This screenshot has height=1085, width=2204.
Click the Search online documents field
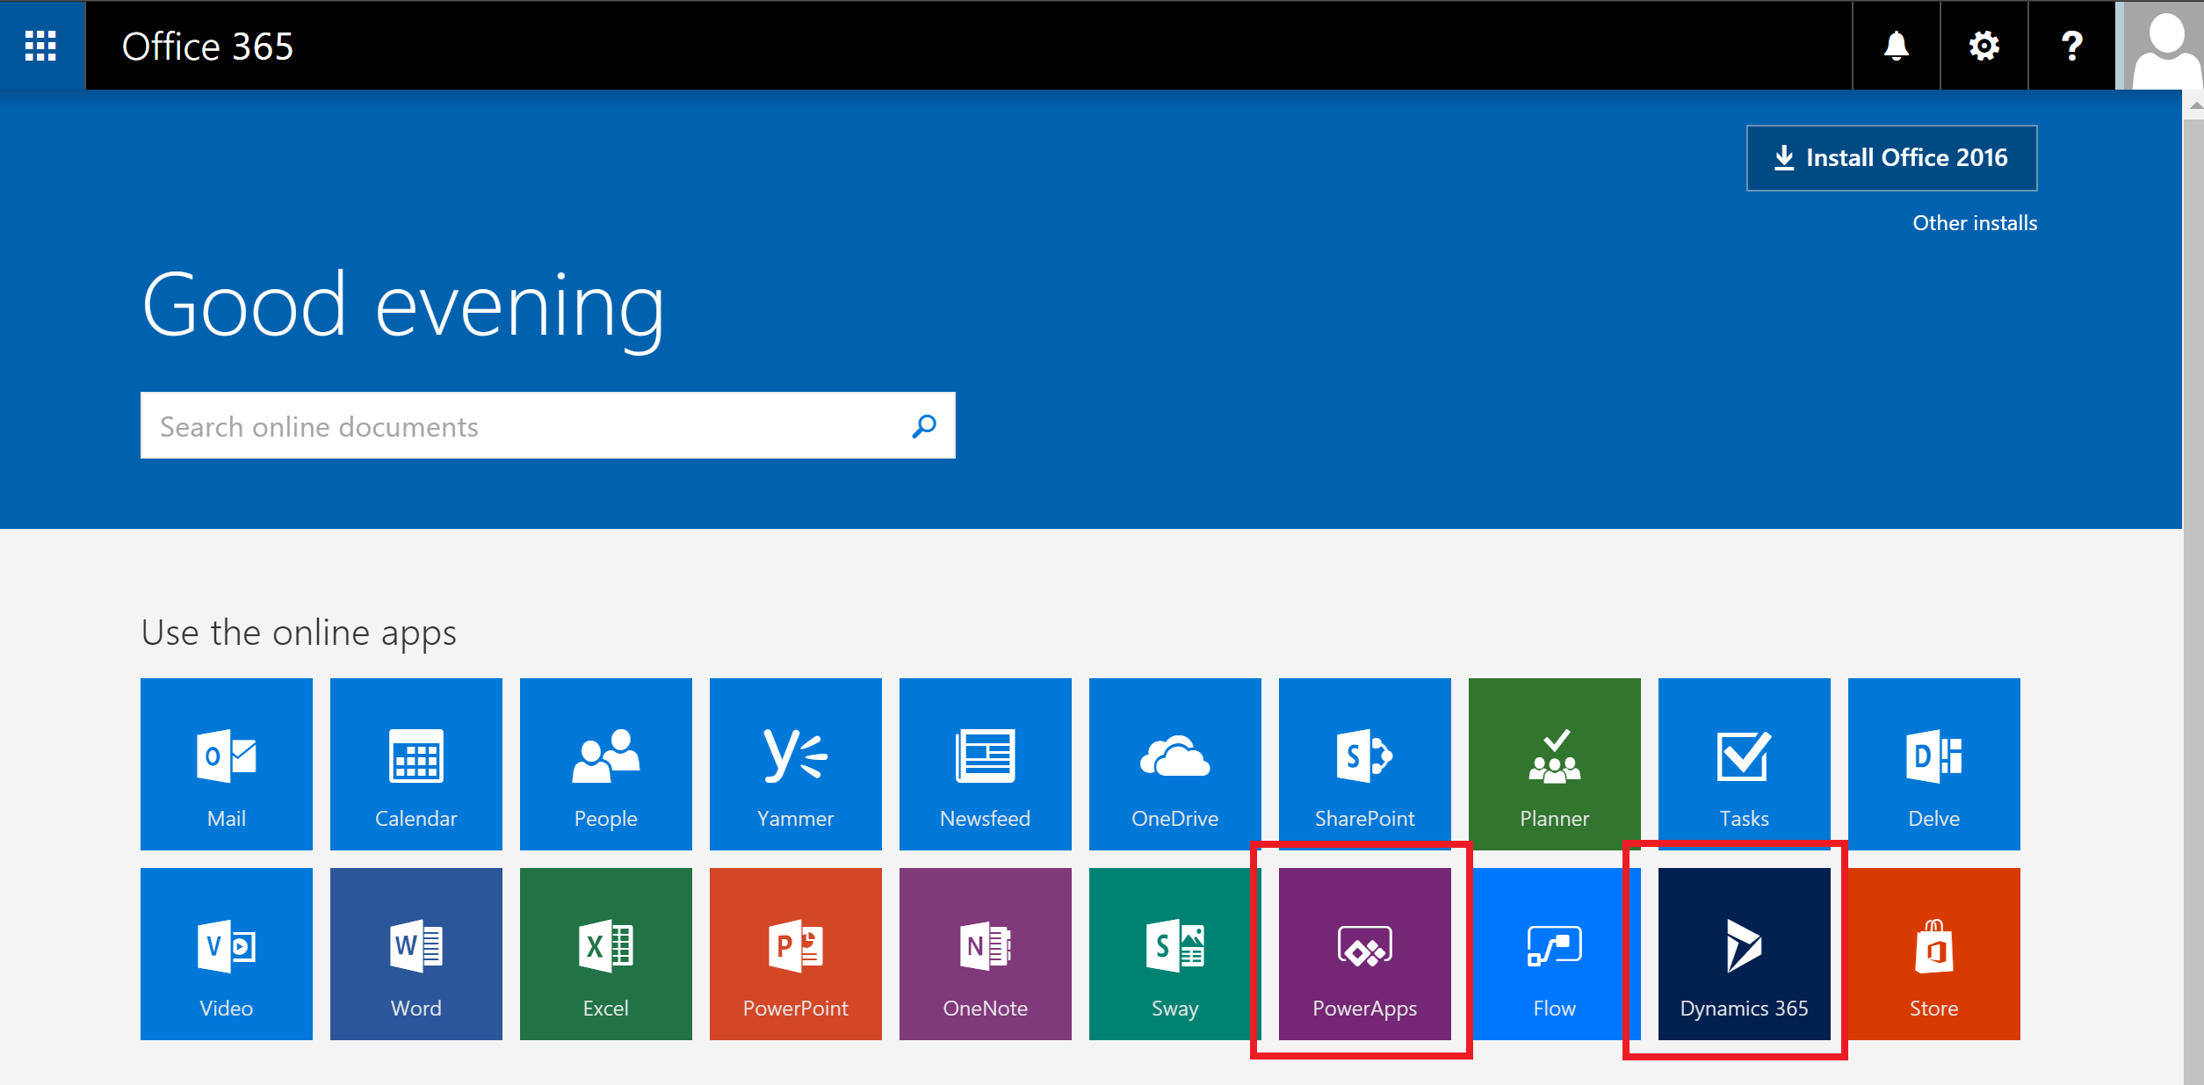coord(547,426)
